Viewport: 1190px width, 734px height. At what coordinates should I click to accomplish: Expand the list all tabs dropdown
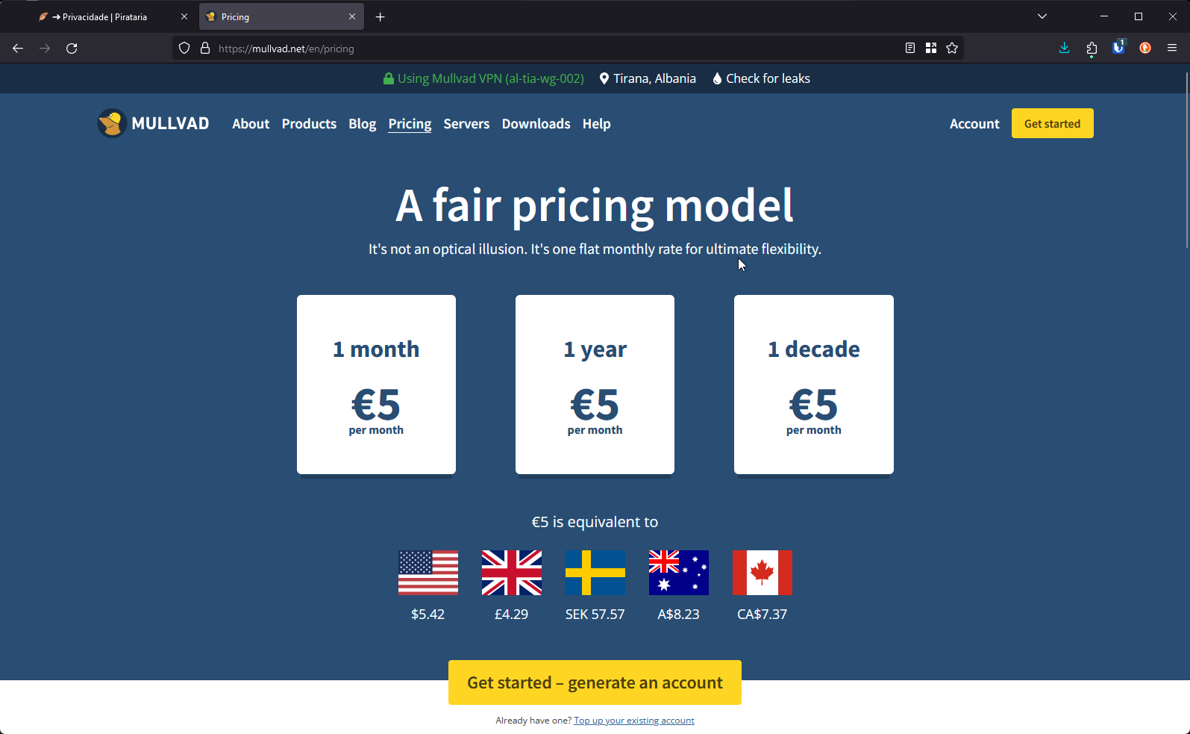pyautogui.click(x=1042, y=16)
